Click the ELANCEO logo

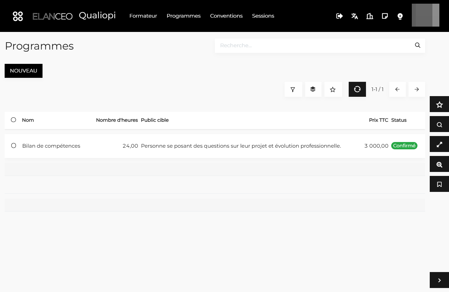(52, 16)
